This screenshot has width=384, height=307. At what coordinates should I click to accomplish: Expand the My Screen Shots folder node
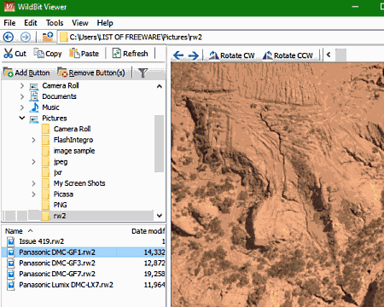point(33,183)
